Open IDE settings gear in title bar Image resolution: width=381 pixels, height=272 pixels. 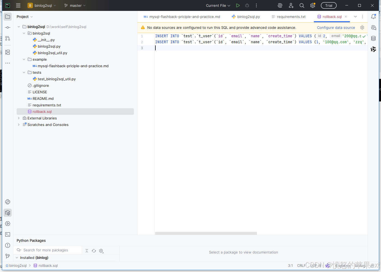[313, 5]
